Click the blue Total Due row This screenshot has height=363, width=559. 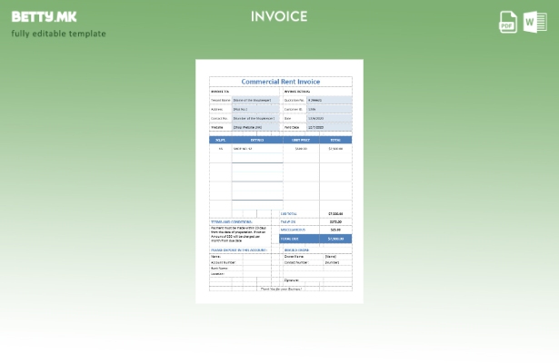point(315,239)
